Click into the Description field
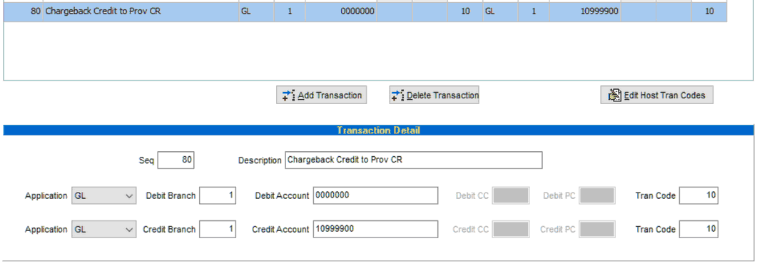757x266 pixels. [414, 160]
